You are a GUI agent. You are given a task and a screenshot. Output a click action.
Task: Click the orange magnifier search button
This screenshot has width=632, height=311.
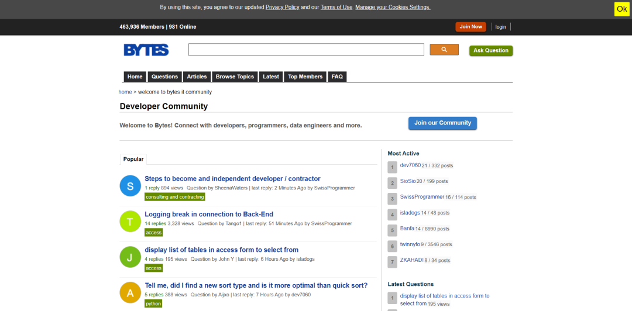coord(444,50)
